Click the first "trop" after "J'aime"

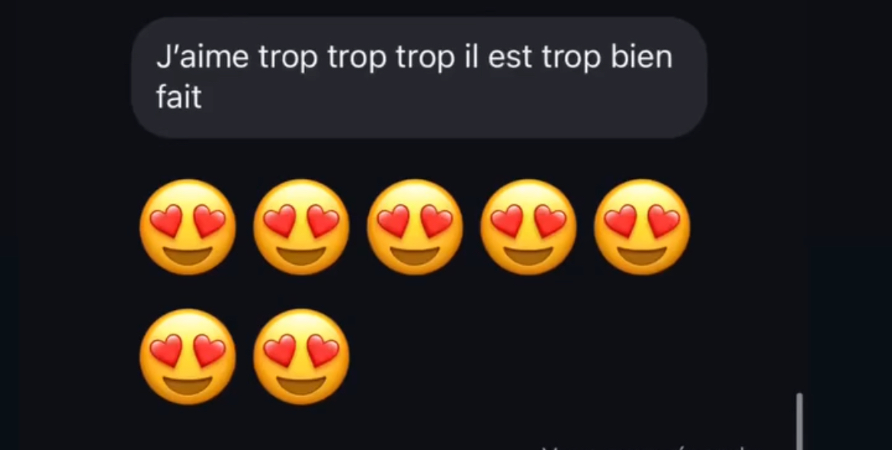click(288, 59)
